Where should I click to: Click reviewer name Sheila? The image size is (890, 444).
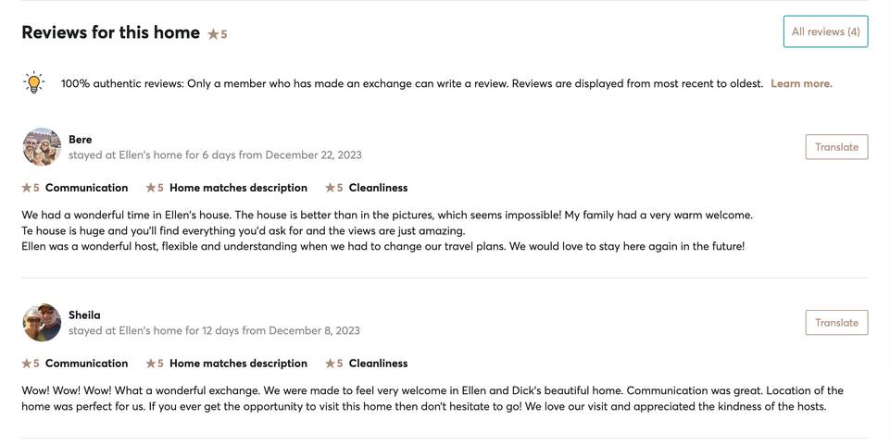(x=84, y=315)
